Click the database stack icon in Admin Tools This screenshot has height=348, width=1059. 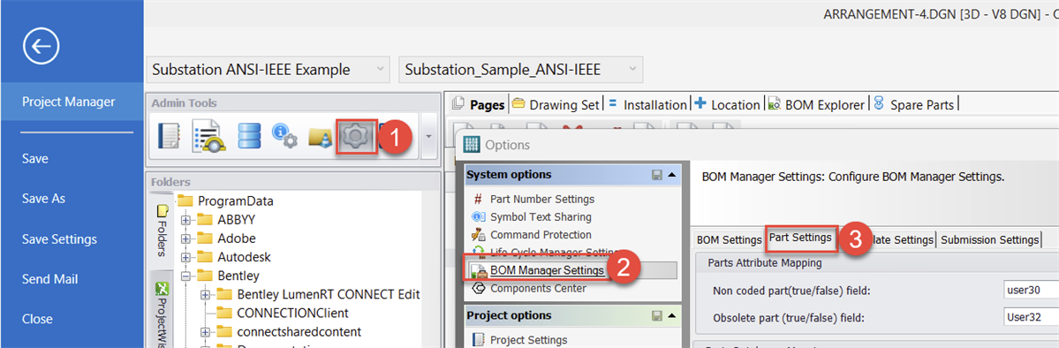coord(248,137)
